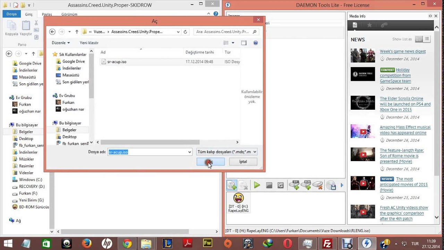Click Yapıştır icon in Explorer ribbon
This screenshot has width=444, height=250.
point(26,28)
